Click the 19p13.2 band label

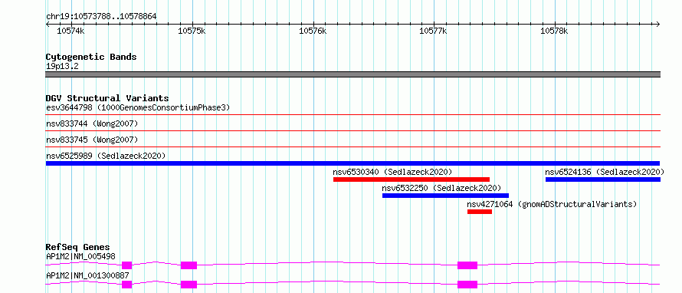pos(62,67)
